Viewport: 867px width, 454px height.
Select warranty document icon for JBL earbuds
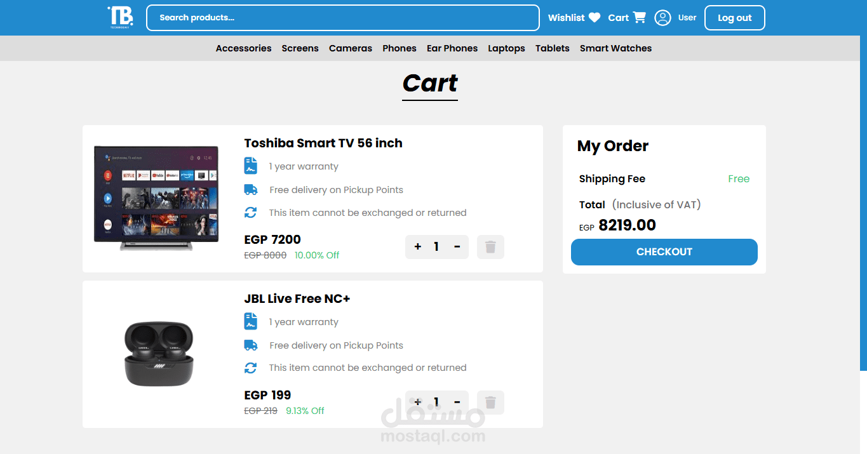[251, 321]
